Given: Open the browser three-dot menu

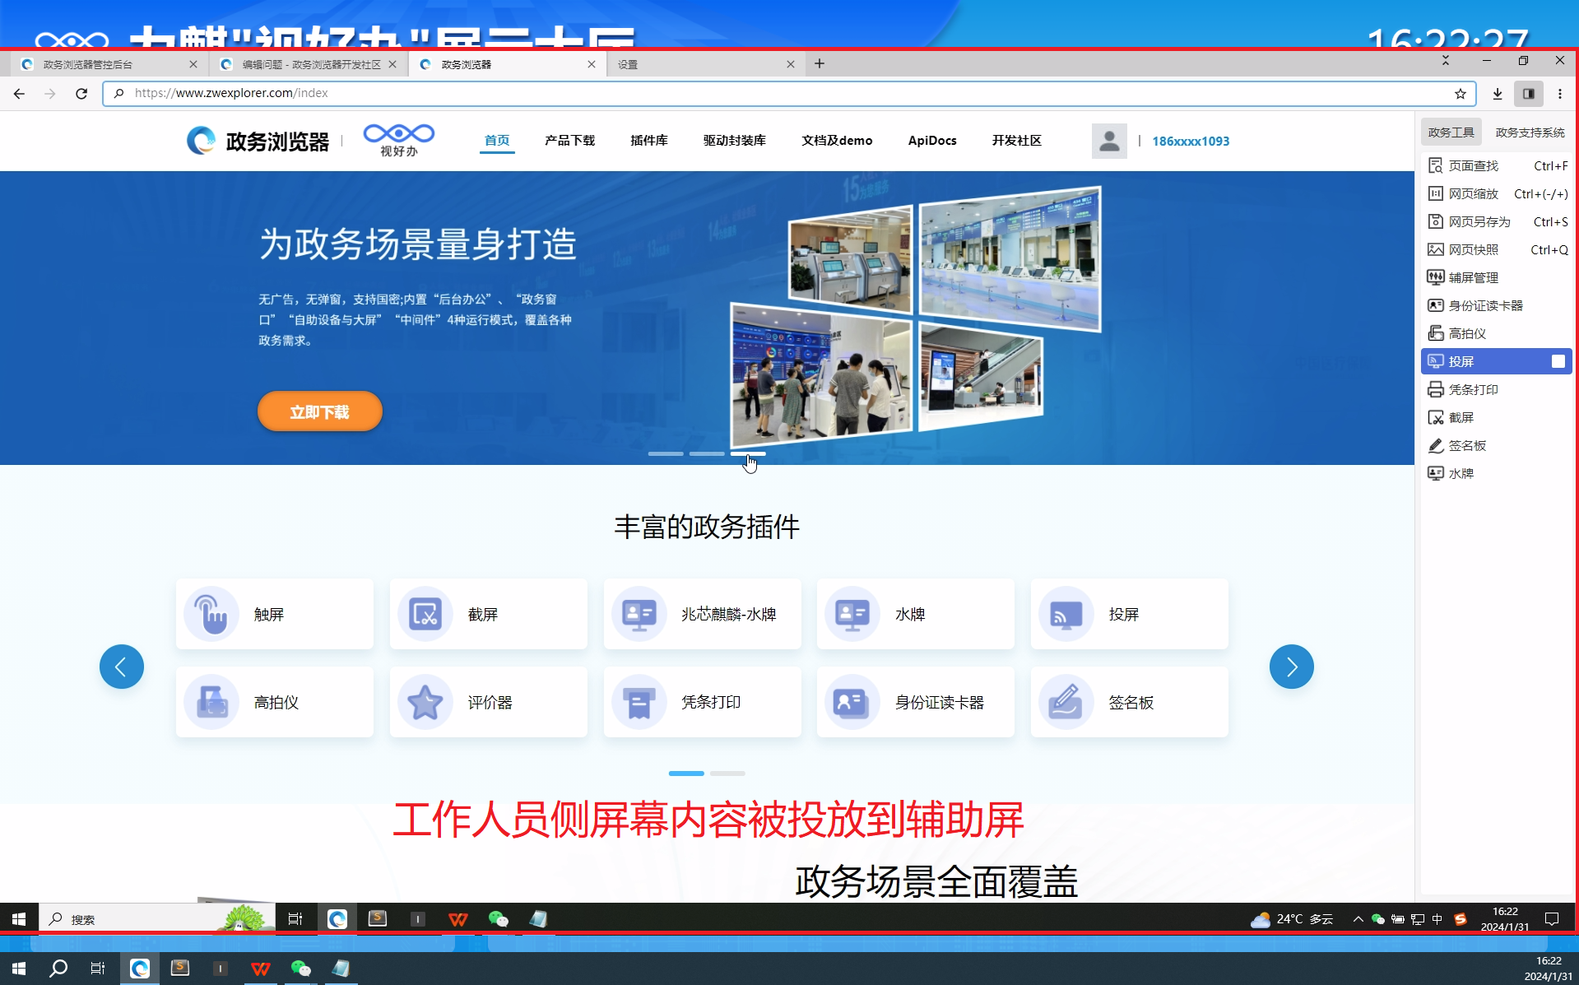Looking at the screenshot, I should pyautogui.click(x=1560, y=94).
